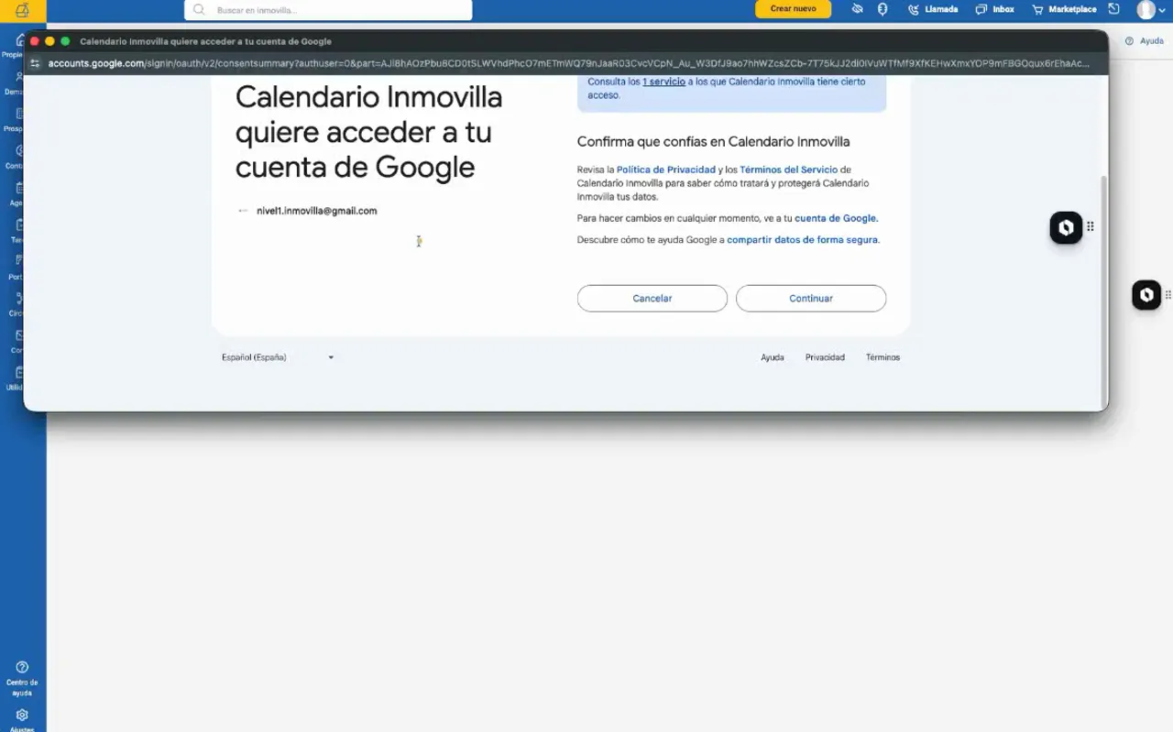Click the microphone icon in top bar

[x=882, y=9]
